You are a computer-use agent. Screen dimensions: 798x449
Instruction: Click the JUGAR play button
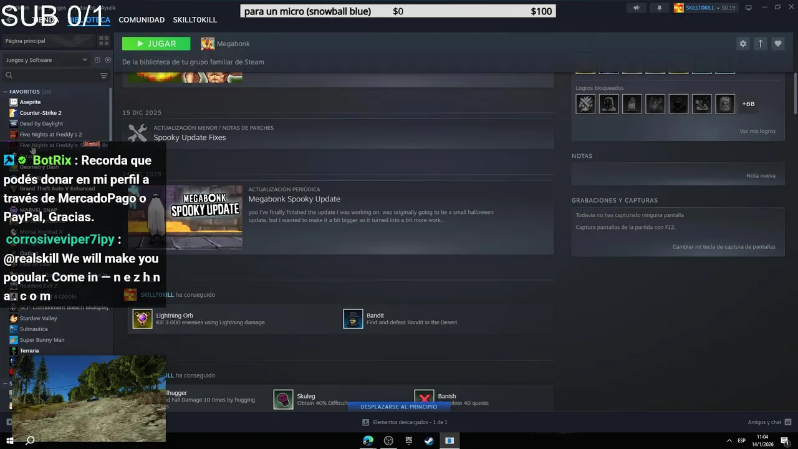coord(156,44)
